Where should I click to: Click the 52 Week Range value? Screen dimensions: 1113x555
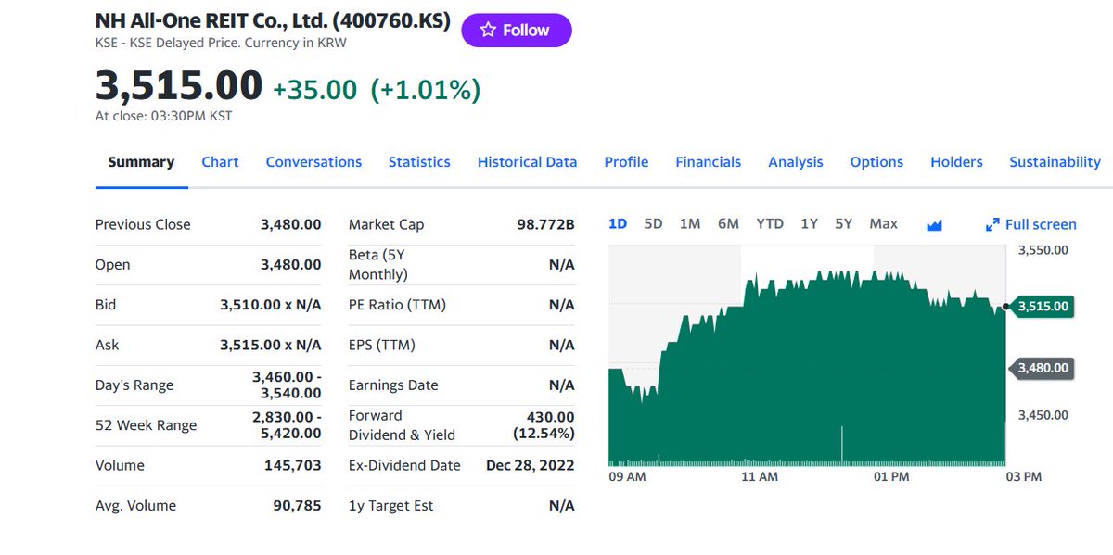[287, 425]
